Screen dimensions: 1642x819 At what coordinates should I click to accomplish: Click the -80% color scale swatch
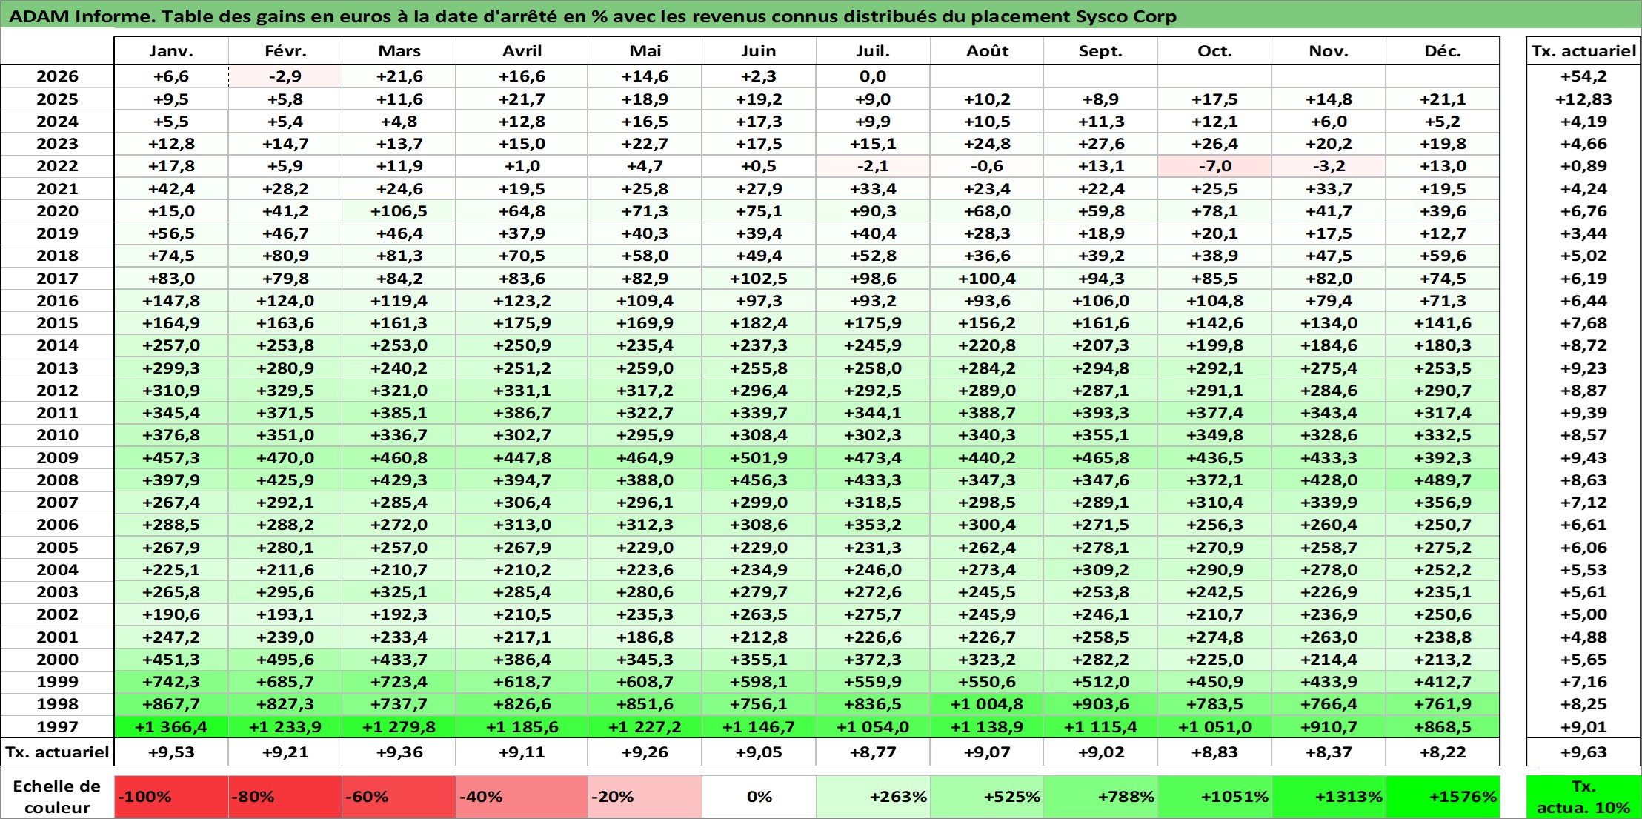click(x=285, y=797)
